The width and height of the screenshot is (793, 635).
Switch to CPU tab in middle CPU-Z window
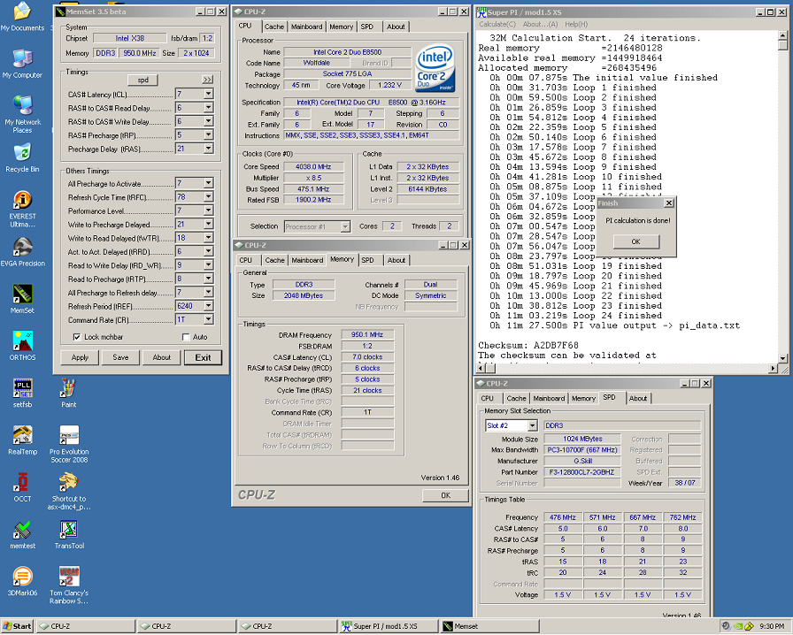coord(246,260)
